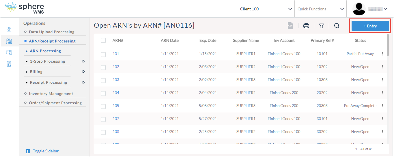Open row actions menu for ARN 103
This screenshot has width=394, height=157.
(x=382, y=80)
